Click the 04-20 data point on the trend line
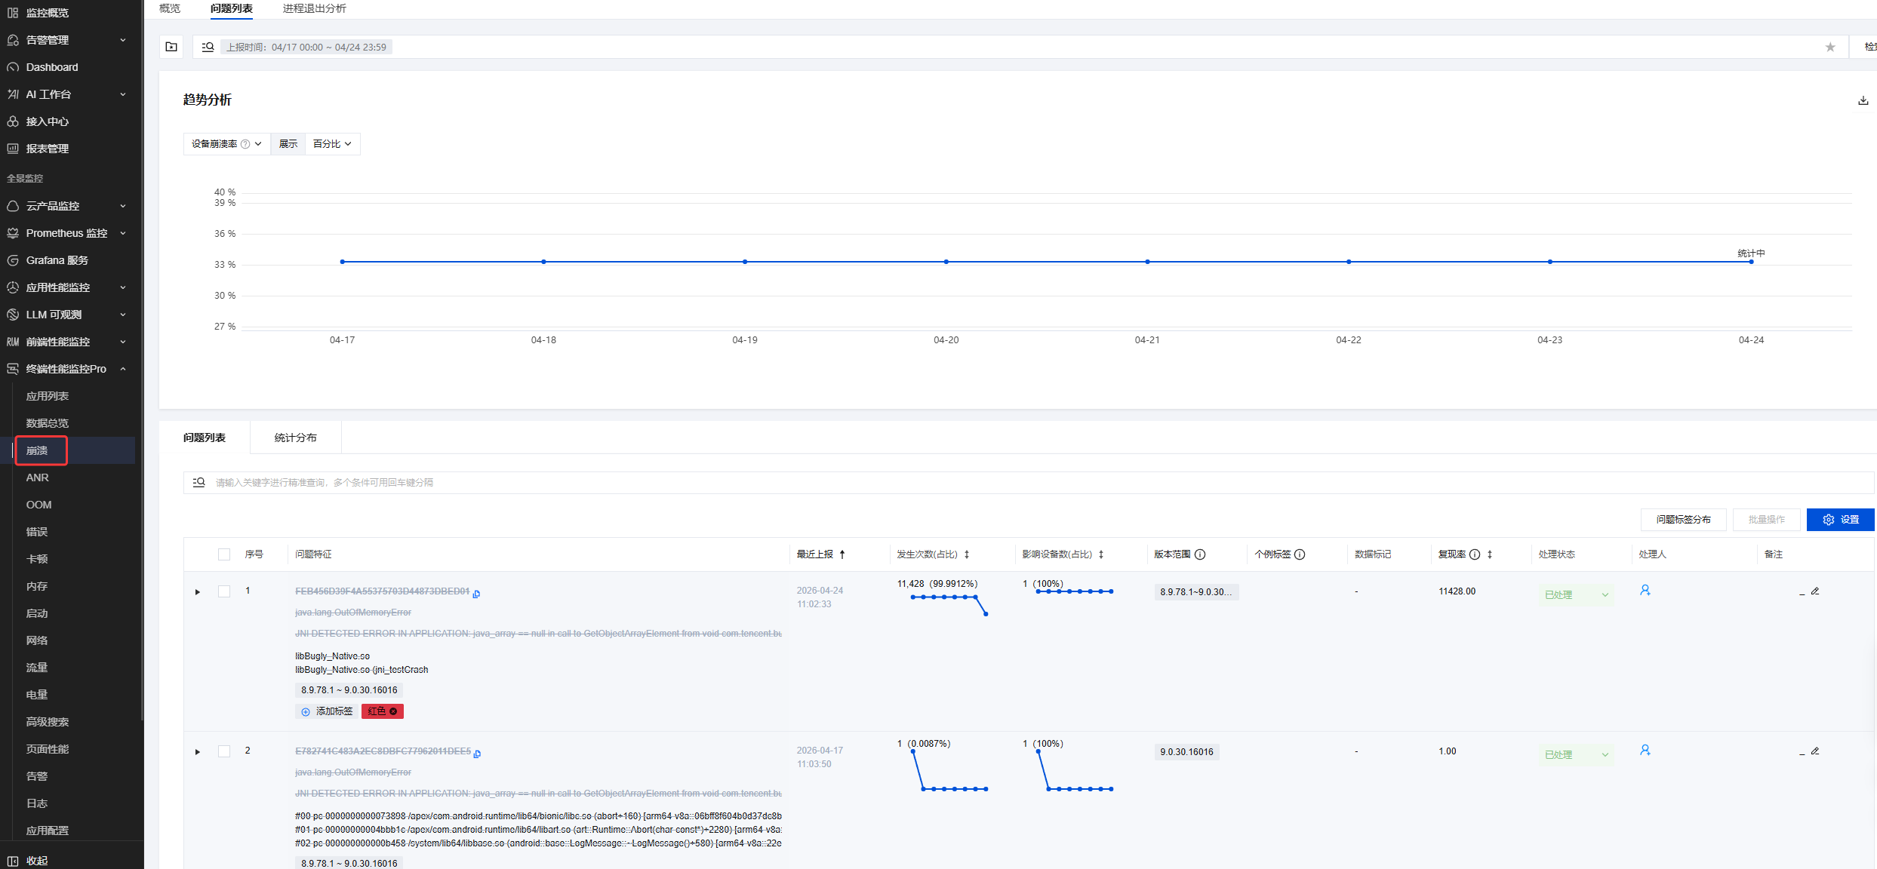This screenshot has width=1877, height=869. point(946,262)
